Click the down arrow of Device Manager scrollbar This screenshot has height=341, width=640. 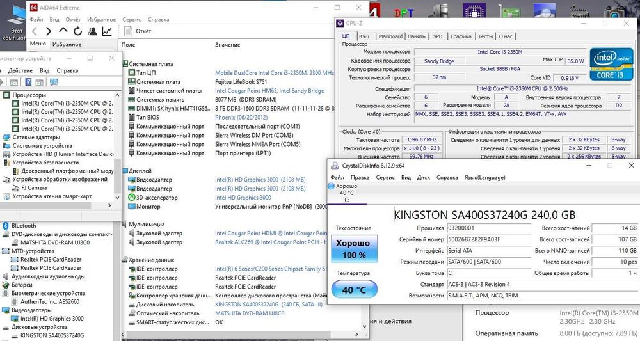click(118, 197)
